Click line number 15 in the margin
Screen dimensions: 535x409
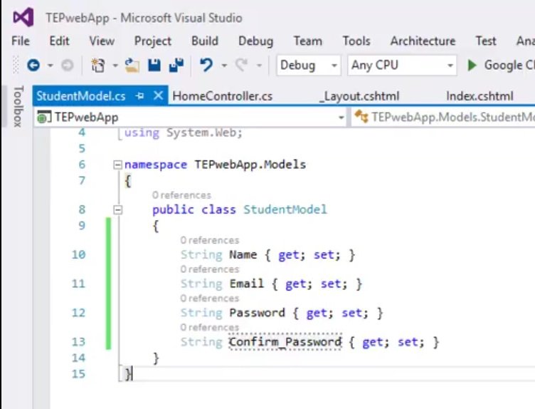click(78, 374)
